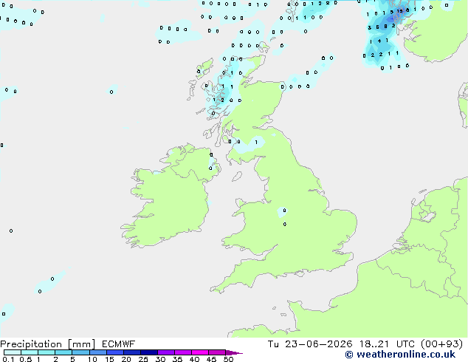This screenshot has height=362, width=468.
Task: Select the 0.5–1 mm legend swatch
Action: point(30,352)
